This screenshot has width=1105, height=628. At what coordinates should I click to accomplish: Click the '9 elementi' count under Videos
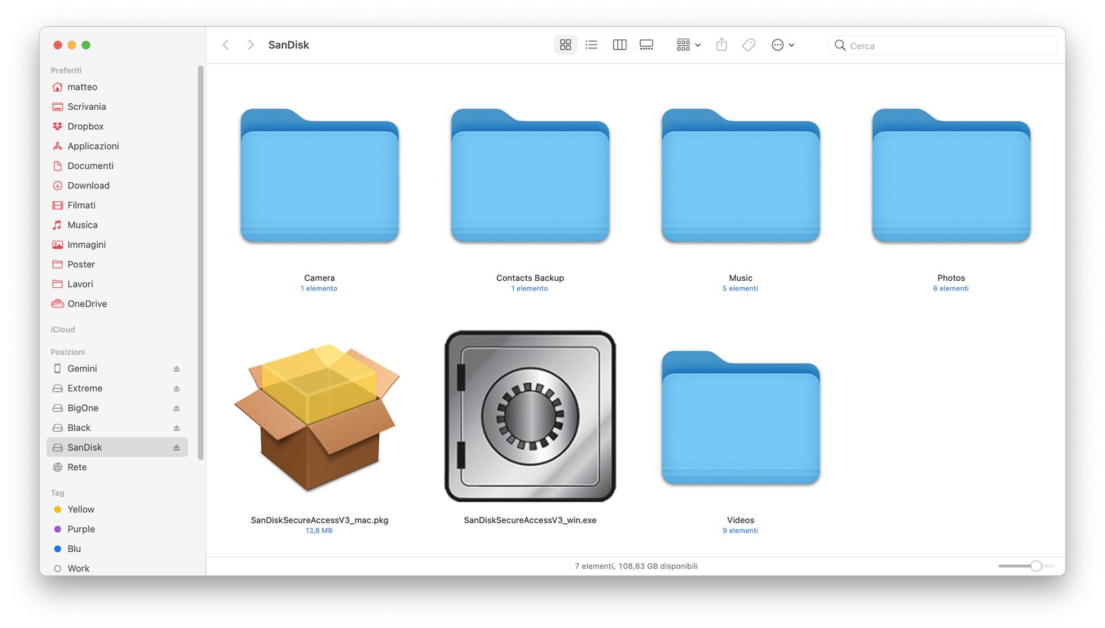[x=740, y=531]
